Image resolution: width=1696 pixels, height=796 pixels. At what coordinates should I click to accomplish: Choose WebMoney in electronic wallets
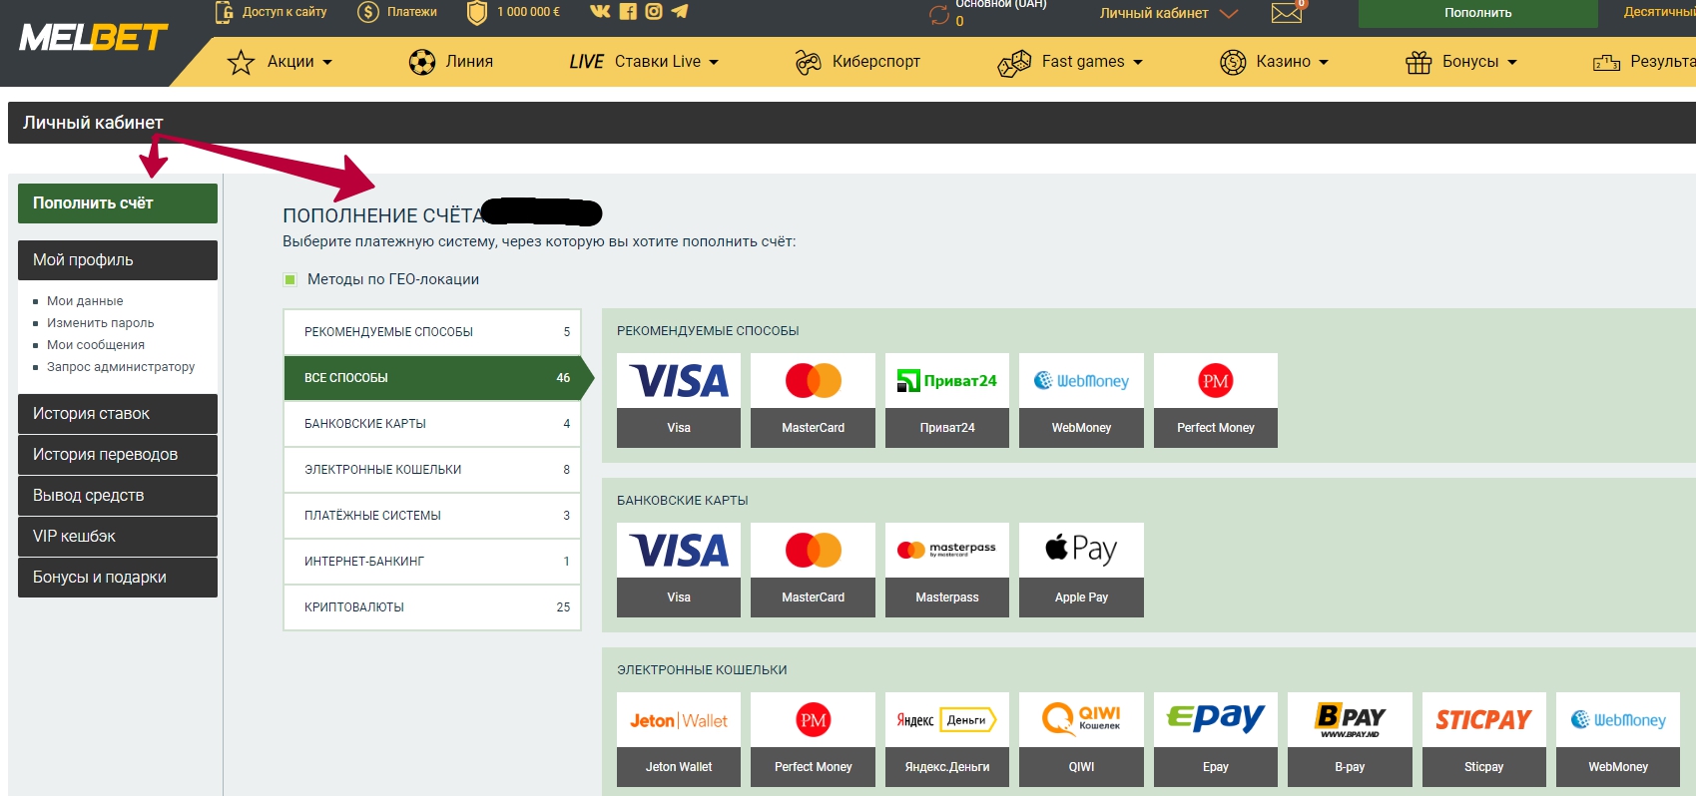coord(1618,739)
